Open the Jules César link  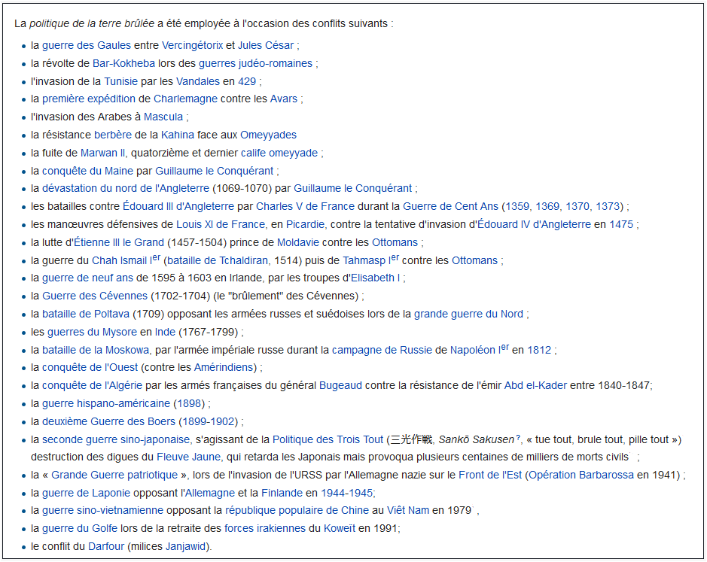pyautogui.click(x=266, y=46)
